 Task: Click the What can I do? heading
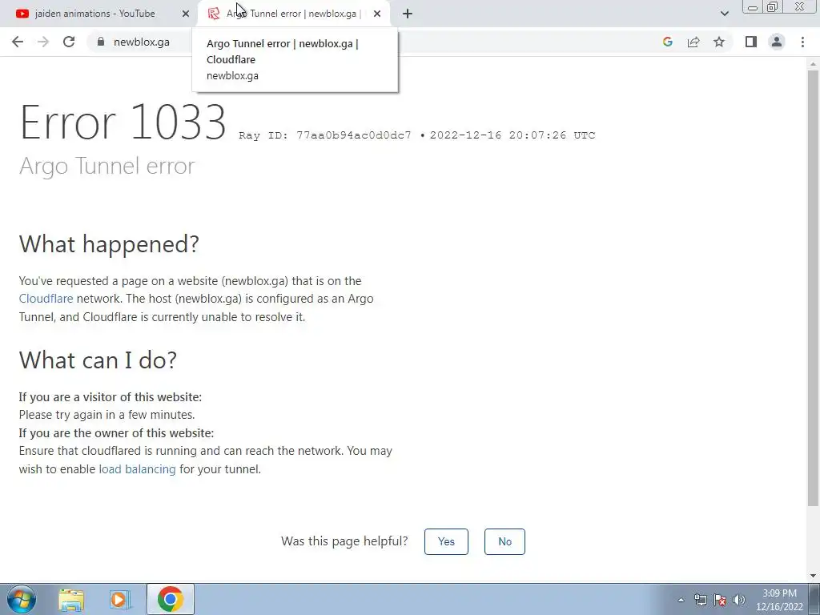tap(98, 360)
